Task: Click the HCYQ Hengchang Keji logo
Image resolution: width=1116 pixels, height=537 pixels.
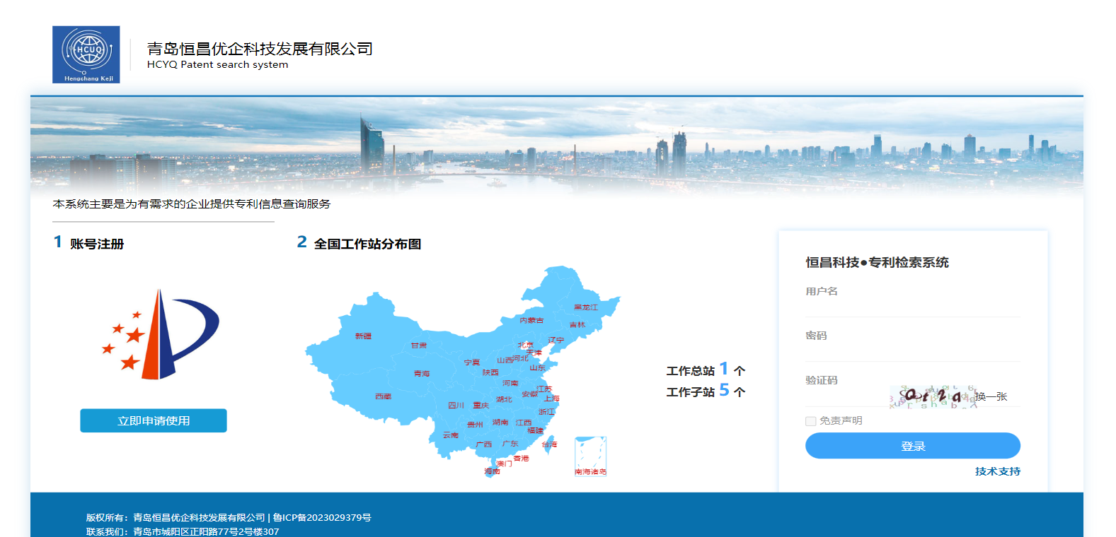Action: (x=86, y=54)
